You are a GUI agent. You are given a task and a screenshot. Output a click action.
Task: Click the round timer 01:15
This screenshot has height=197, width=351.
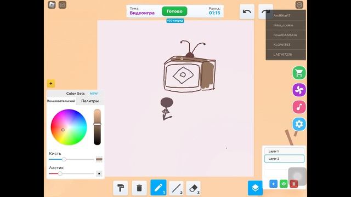tap(214, 13)
